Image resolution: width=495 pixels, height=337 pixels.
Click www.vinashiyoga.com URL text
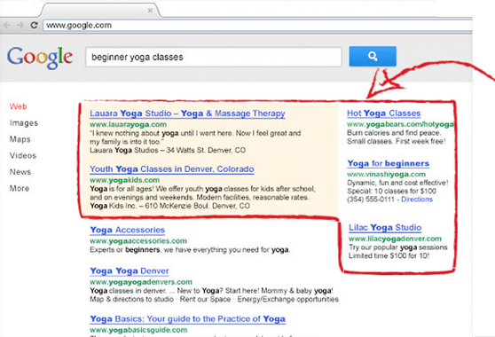387,174
